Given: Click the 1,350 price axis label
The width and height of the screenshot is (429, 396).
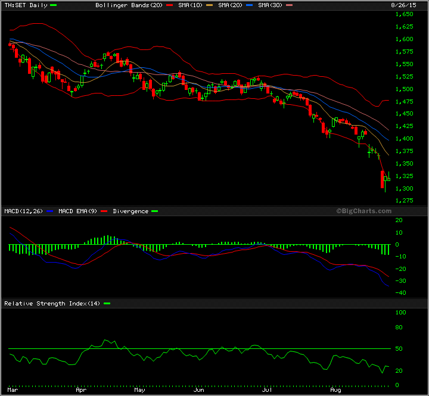Looking at the screenshot, I should 405,164.
